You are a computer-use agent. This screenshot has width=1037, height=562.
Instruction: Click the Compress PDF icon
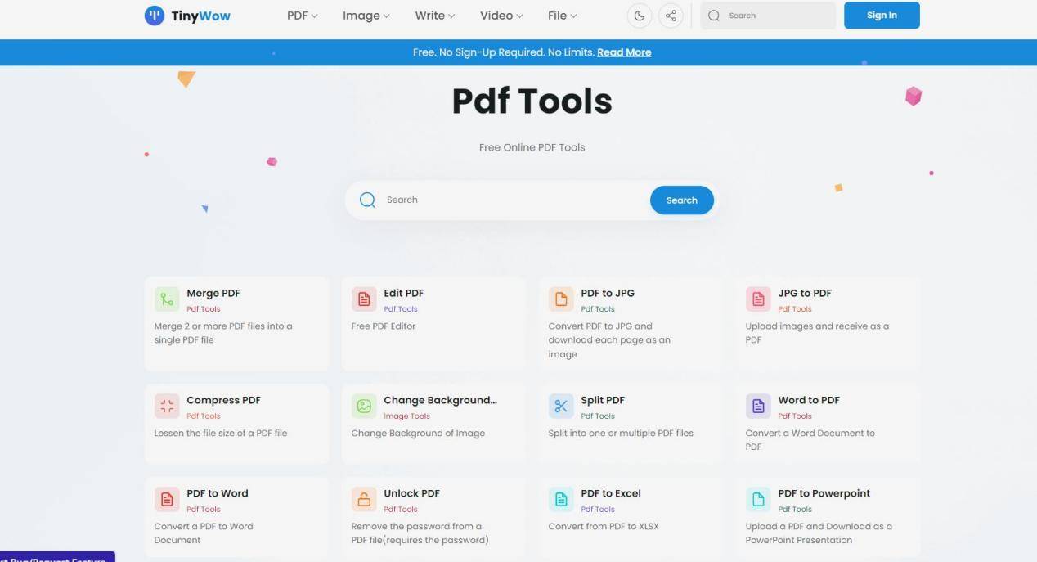coord(167,407)
